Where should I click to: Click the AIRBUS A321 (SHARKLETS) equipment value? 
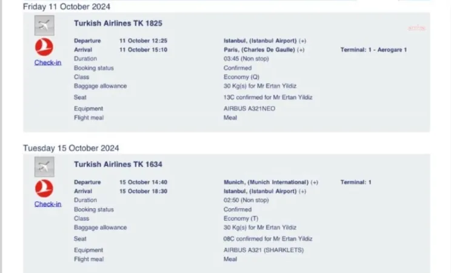coord(264,250)
